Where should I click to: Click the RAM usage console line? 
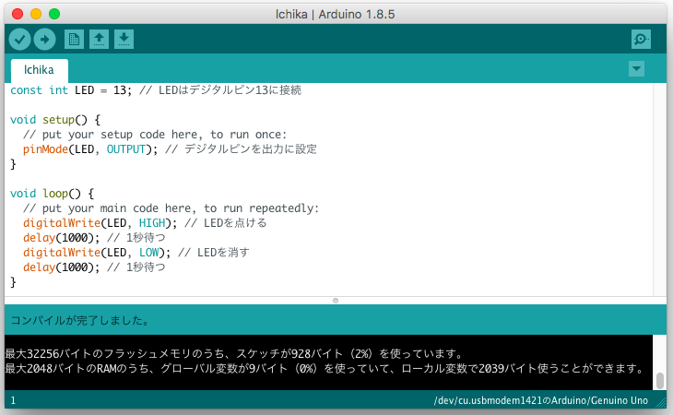(325, 368)
